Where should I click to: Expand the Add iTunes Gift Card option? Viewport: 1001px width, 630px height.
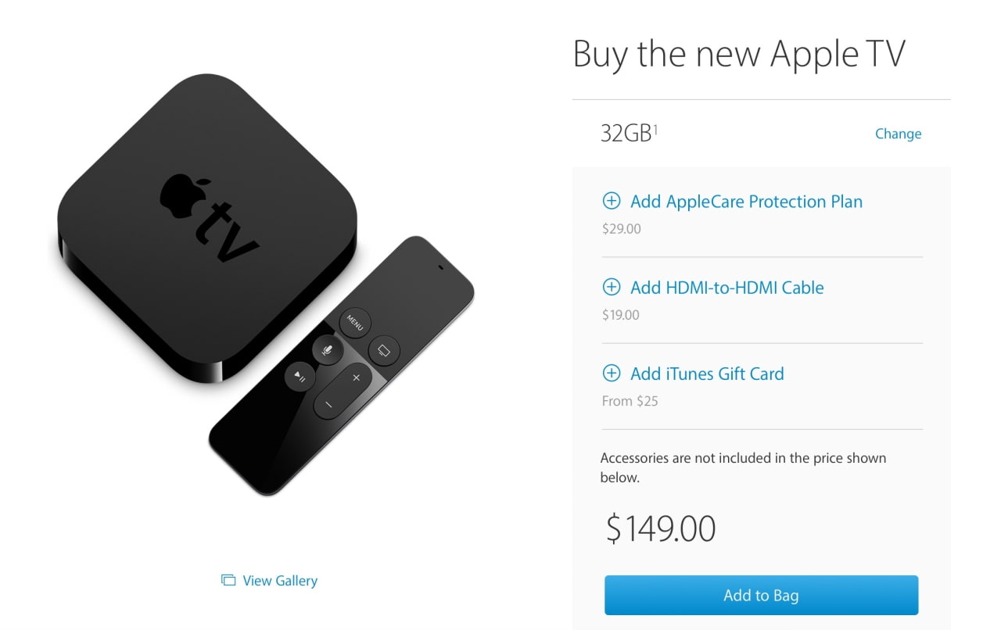707,373
